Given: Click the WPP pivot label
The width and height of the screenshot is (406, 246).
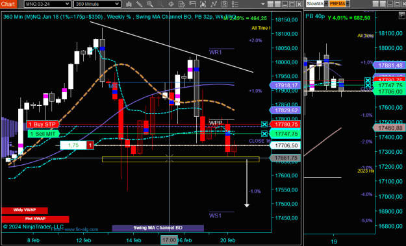Looking at the screenshot, I should click(x=216, y=123).
